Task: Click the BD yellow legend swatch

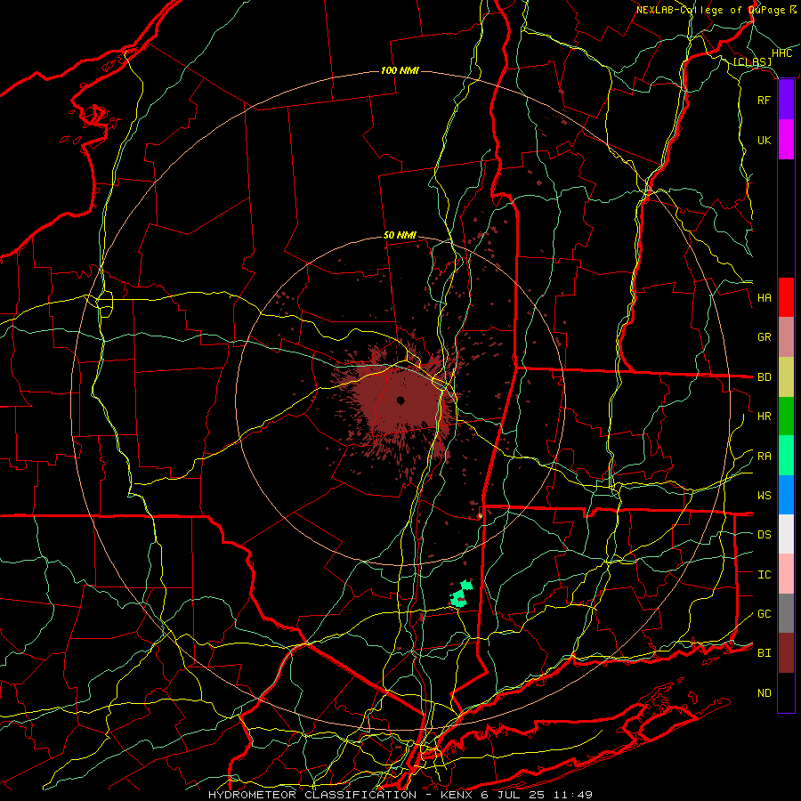Action: point(786,377)
